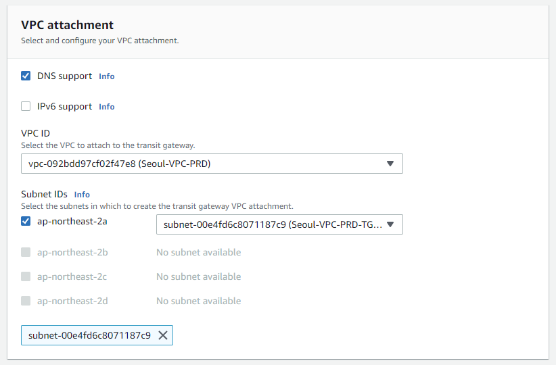Open Info link next to DNS support
Viewport: 556px width, 365px height.
(107, 76)
